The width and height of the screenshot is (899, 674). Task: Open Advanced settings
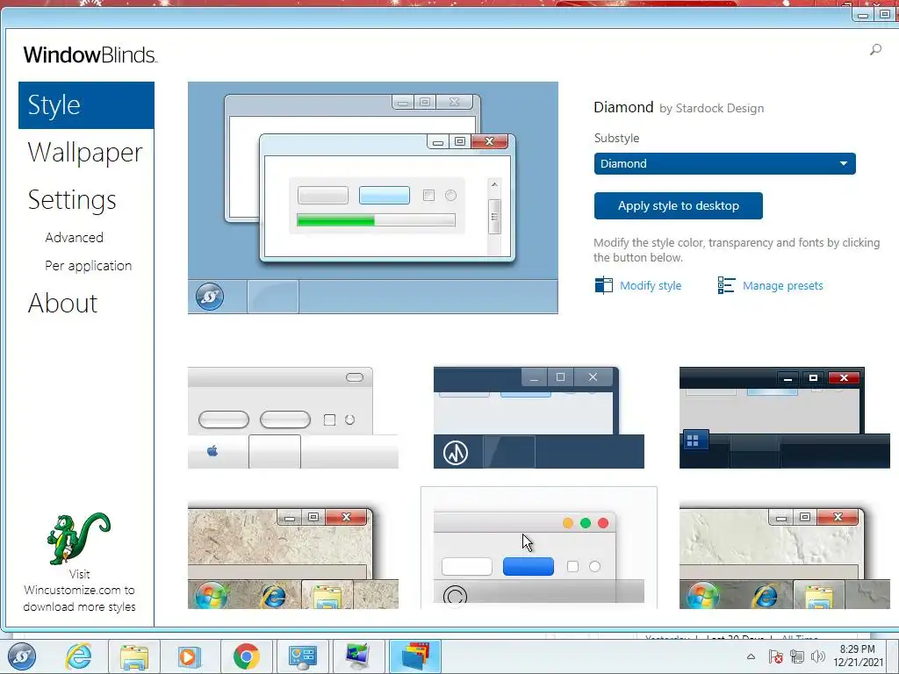click(75, 237)
